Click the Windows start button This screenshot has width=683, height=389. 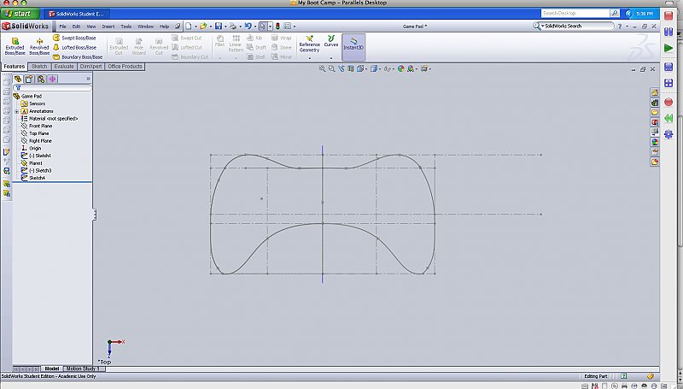pyautogui.click(x=20, y=15)
